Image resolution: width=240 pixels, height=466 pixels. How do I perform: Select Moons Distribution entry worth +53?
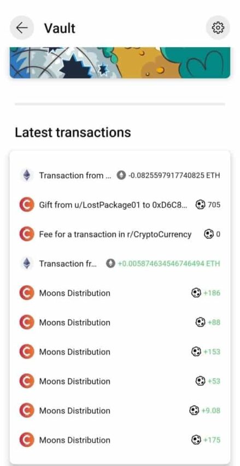120,382
